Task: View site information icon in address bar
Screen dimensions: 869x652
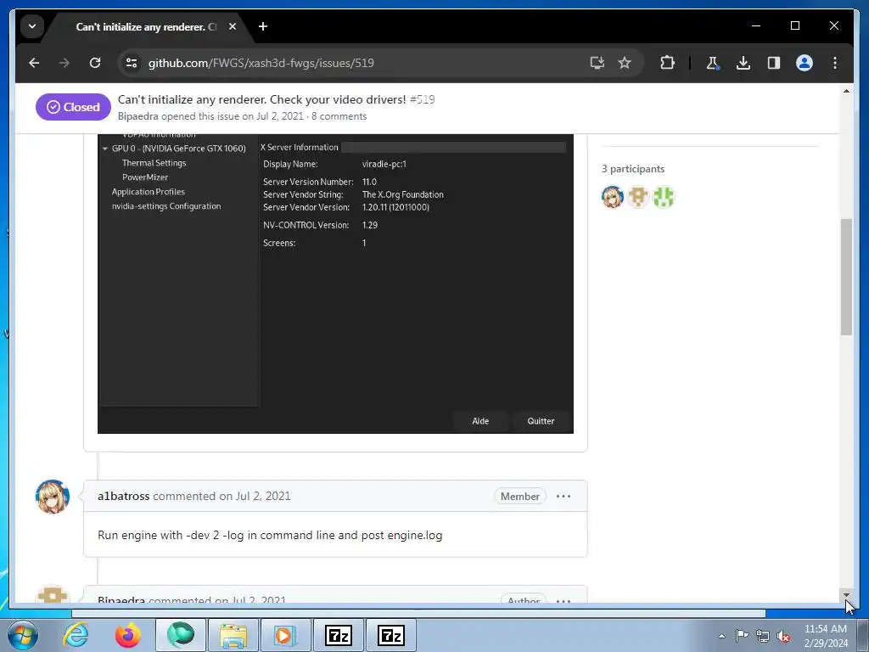Action: (132, 63)
